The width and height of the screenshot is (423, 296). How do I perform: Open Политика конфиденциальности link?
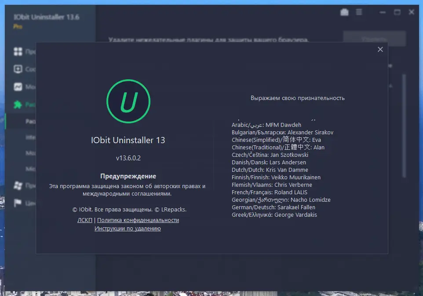point(138,220)
